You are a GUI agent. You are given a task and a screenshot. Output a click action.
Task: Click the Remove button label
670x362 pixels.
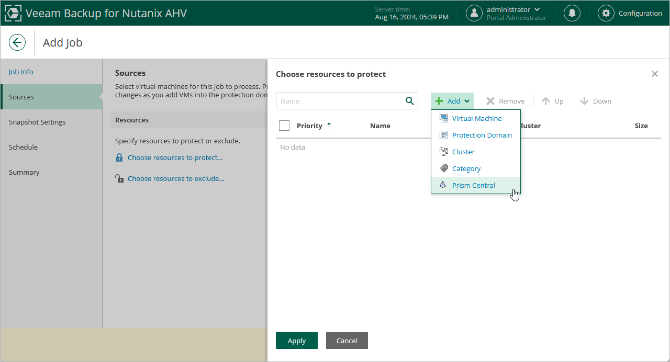511,101
